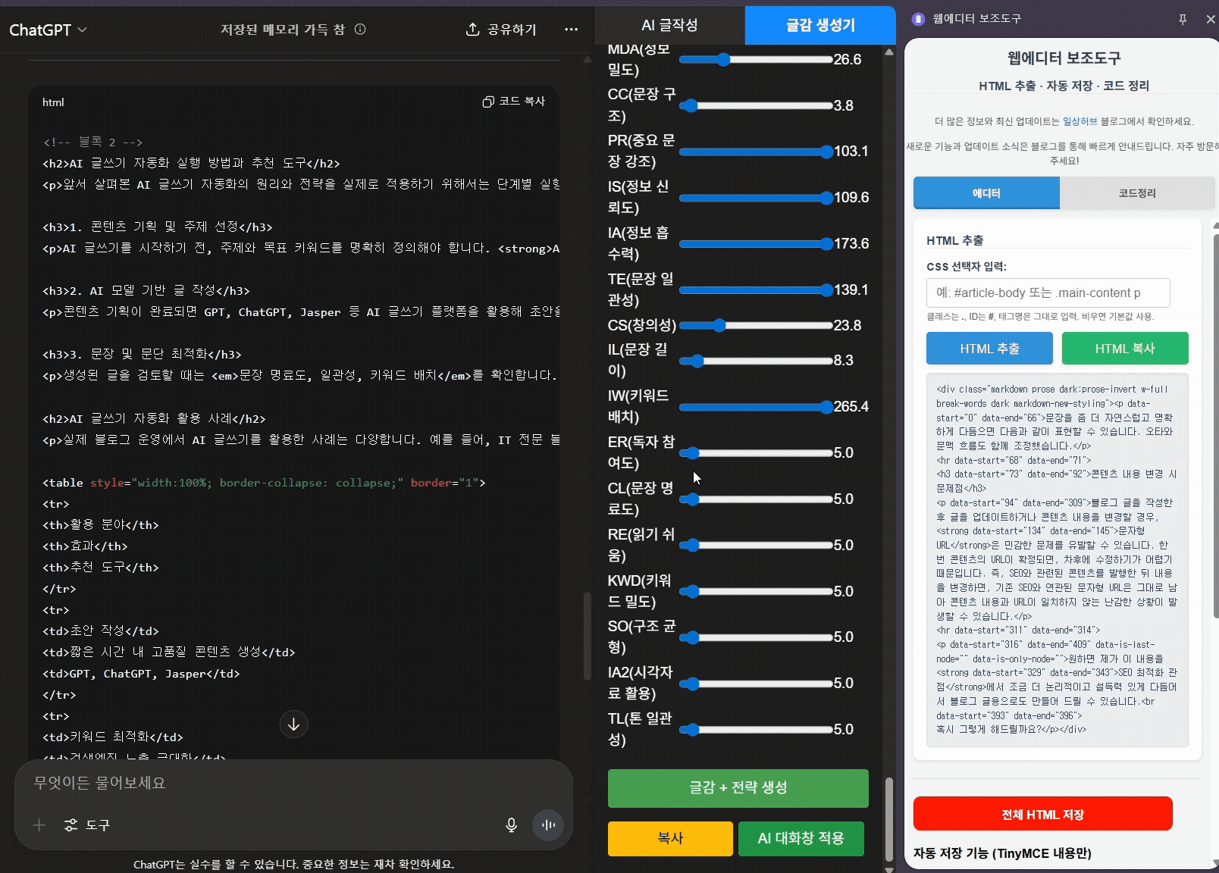Click the 공유하기 share button
Viewport: 1219px width, 873px height.
(x=501, y=30)
